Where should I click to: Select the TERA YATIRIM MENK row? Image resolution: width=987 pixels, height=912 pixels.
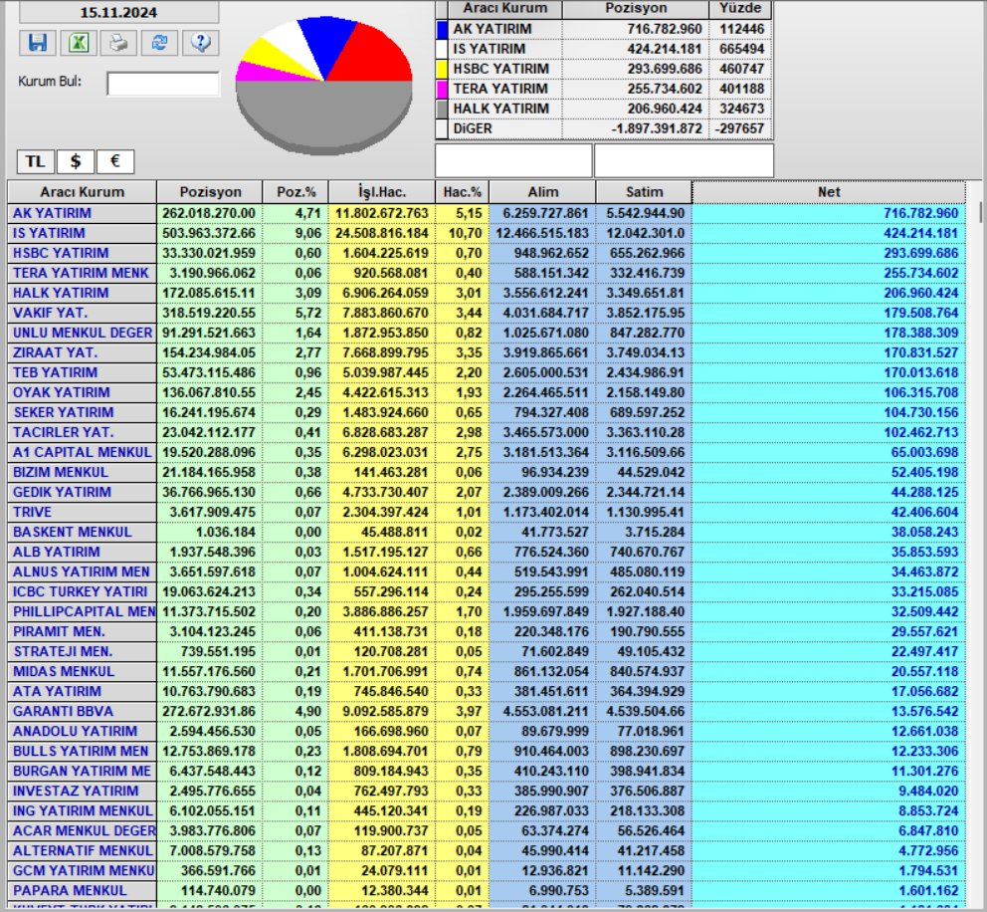pos(486,274)
